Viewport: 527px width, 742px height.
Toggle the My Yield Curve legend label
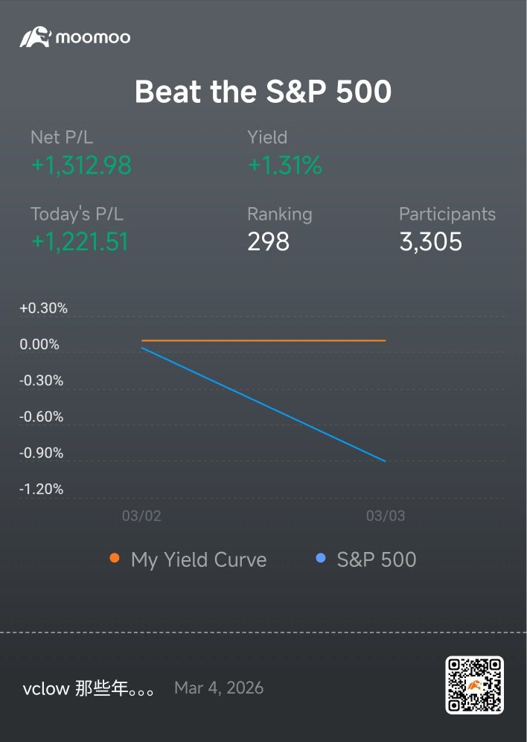[199, 559]
